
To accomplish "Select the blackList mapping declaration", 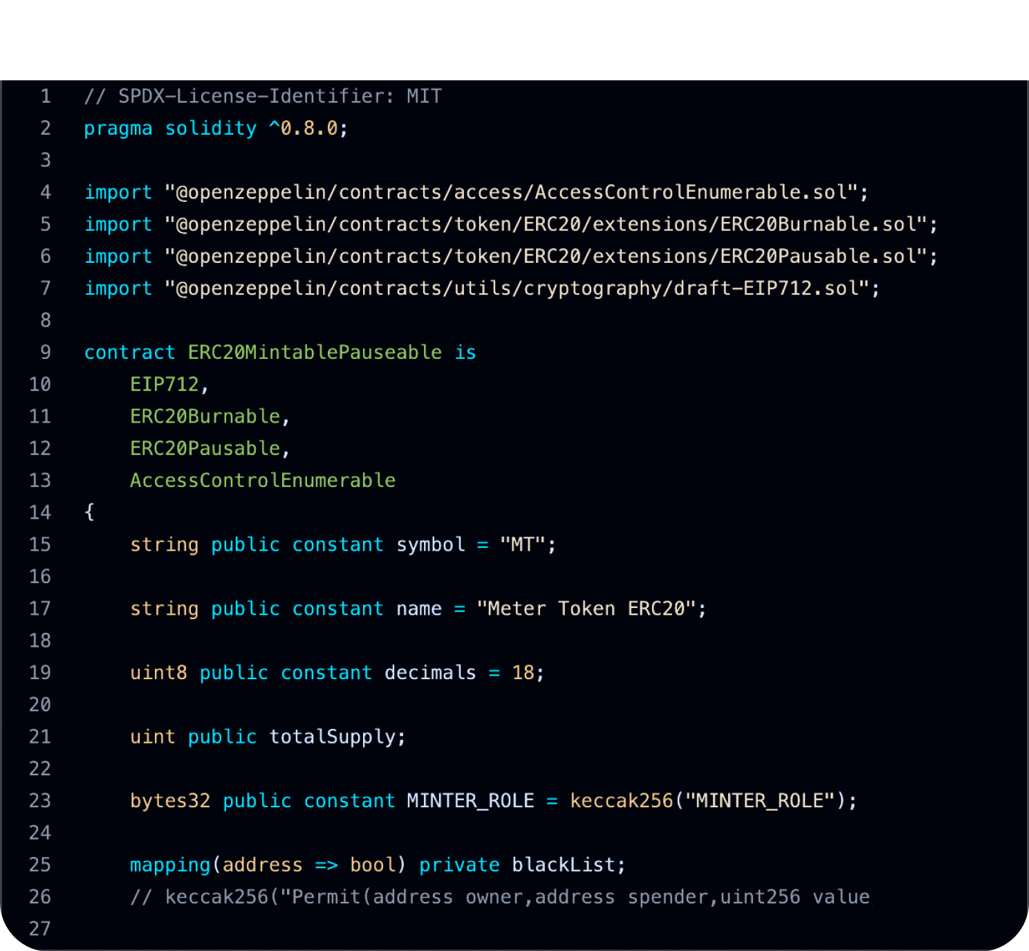I will (377, 865).
